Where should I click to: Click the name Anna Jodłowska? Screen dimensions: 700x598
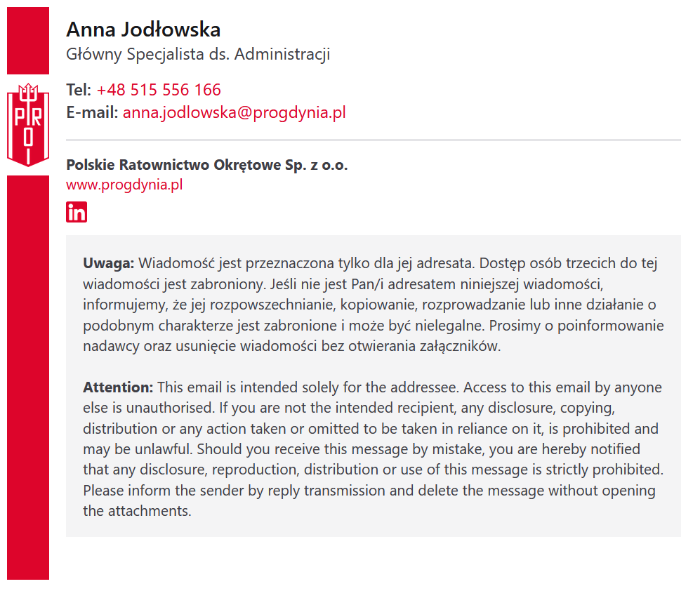coord(143,29)
